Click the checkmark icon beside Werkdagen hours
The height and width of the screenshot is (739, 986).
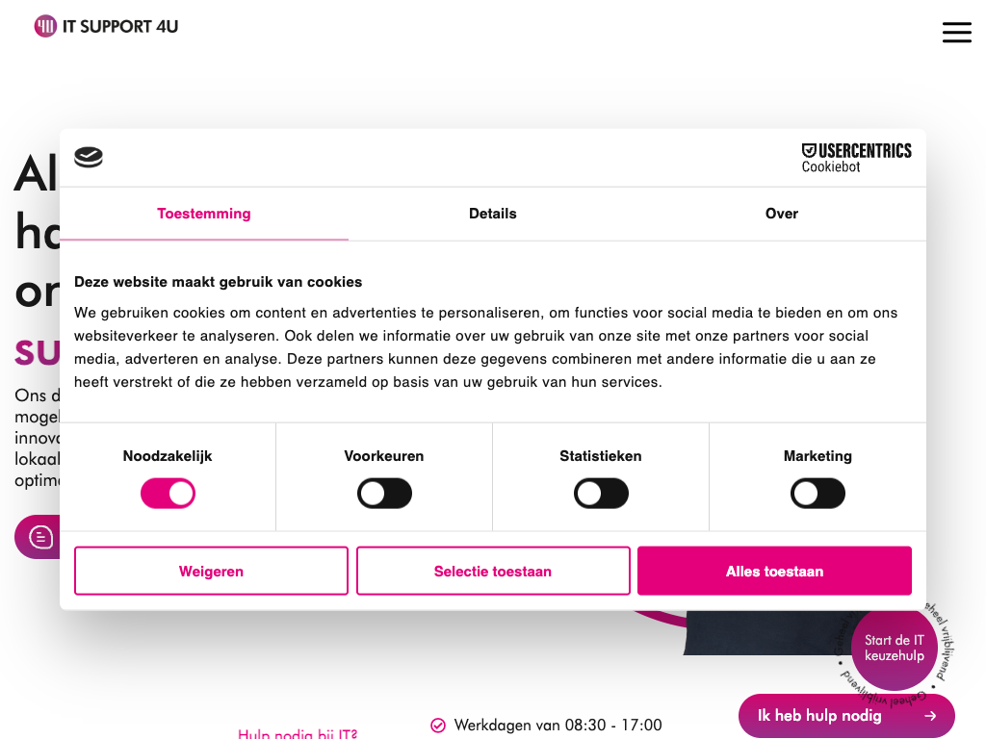pos(438,726)
